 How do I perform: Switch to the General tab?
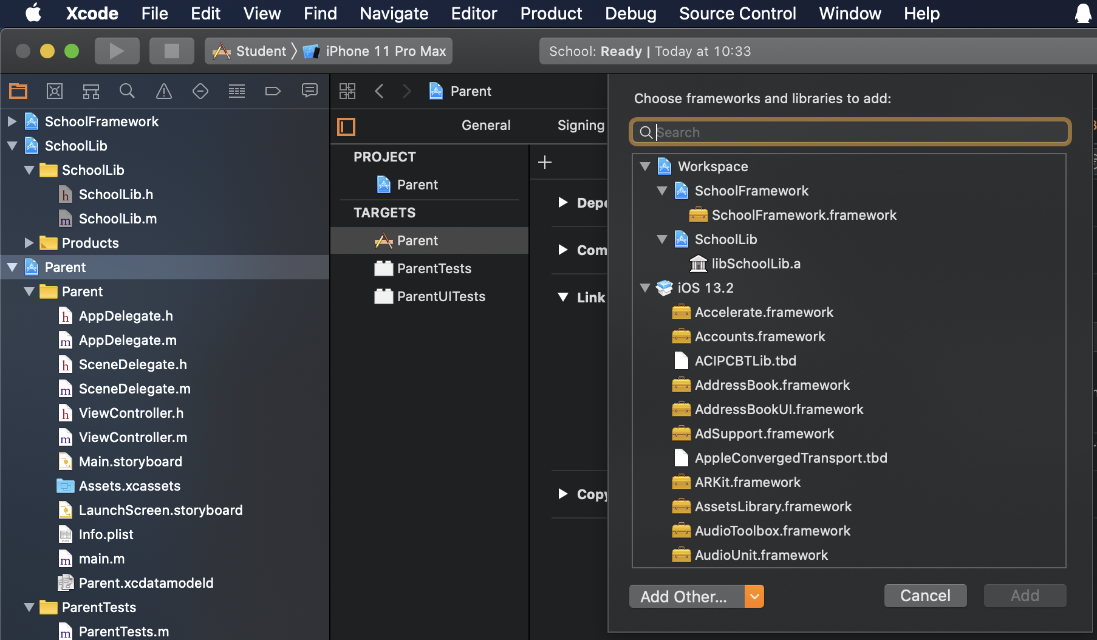pyautogui.click(x=486, y=125)
